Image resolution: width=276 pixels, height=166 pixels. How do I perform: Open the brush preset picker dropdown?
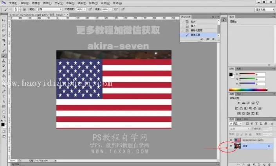20,9
